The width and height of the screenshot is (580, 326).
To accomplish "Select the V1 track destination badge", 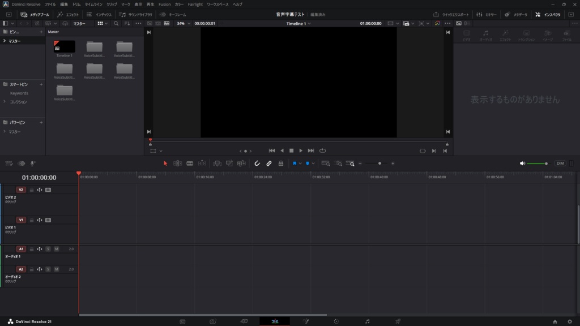I will (x=21, y=220).
